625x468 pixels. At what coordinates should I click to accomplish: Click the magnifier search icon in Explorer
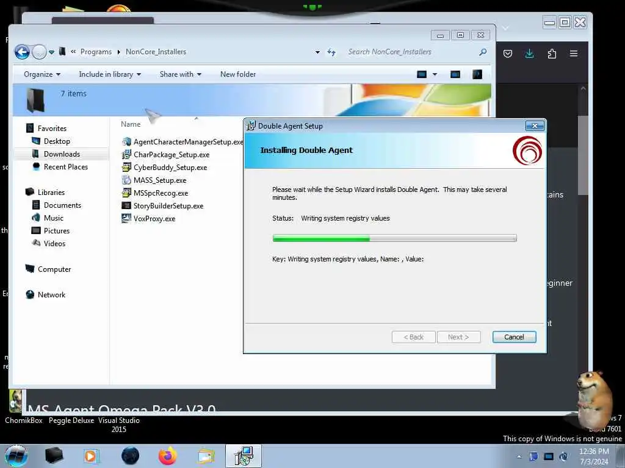click(483, 52)
